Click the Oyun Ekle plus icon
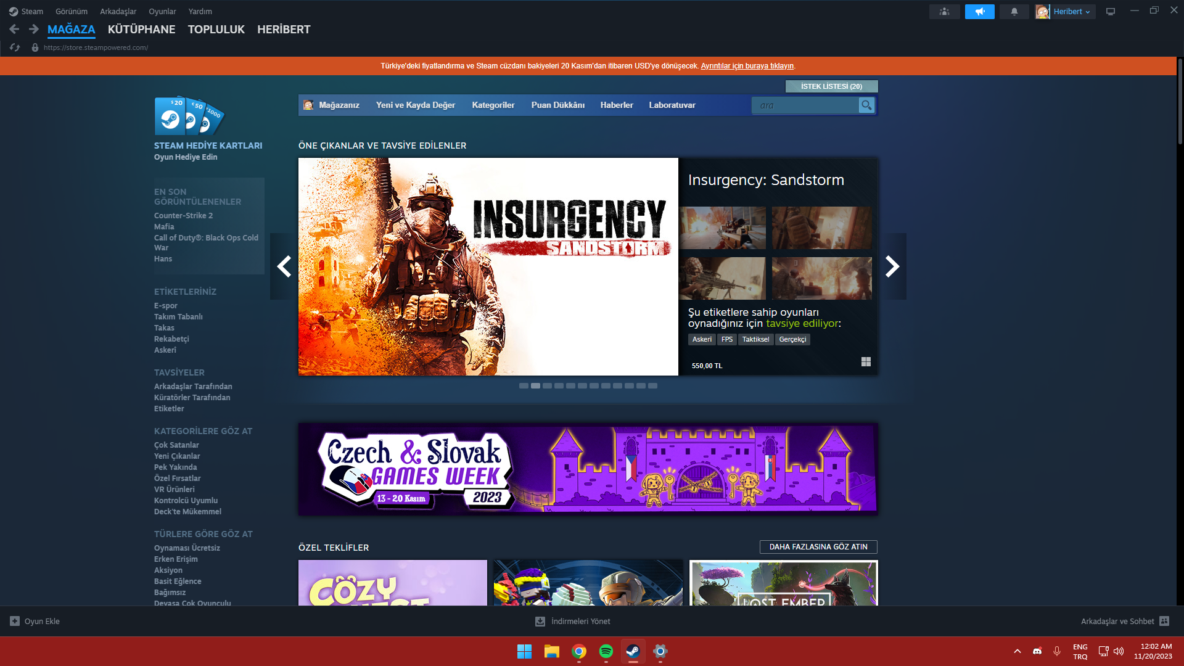This screenshot has height=666, width=1184. point(15,621)
